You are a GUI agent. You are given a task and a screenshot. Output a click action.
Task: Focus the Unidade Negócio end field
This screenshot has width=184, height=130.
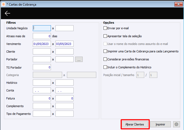(x=65, y=28)
